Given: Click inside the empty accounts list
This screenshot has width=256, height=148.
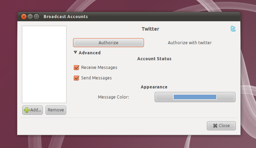Looking at the screenshot, I should 44,64.
